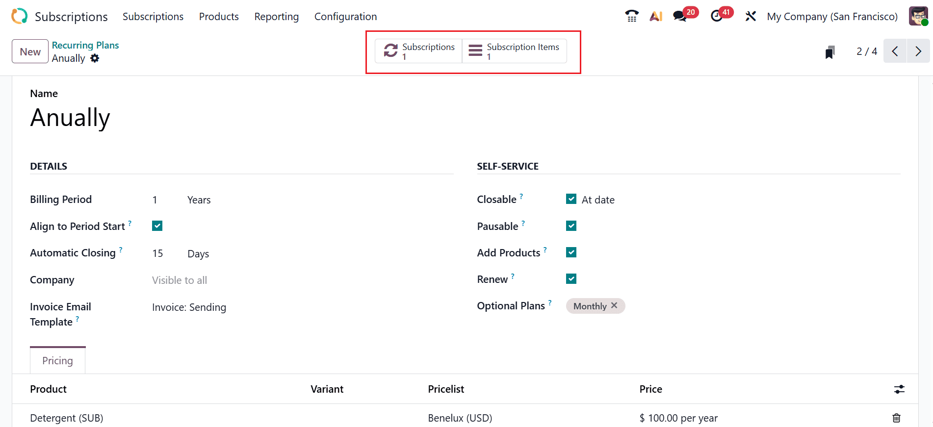This screenshot has width=933, height=427.
Task: Open the company switcher My Company (San Francisco)
Action: pyautogui.click(x=832, y=17)
